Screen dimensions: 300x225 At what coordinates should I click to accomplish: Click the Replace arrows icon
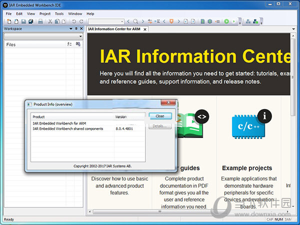[x=150, y=21]
